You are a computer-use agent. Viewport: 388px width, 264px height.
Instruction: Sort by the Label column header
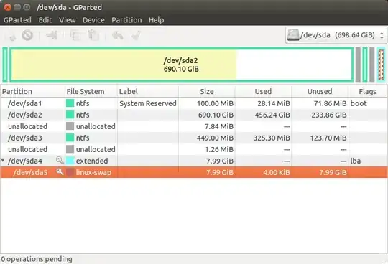tap(148, 91)
